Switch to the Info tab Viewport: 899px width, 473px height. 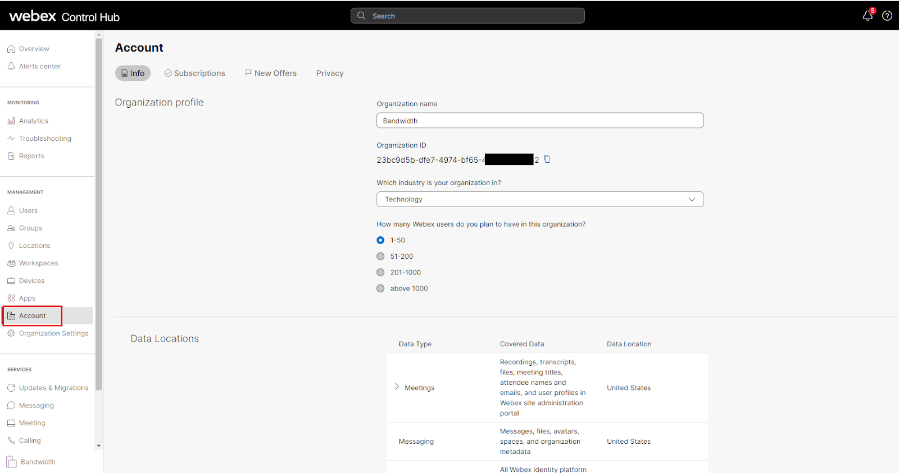click(x=133, y=73)
